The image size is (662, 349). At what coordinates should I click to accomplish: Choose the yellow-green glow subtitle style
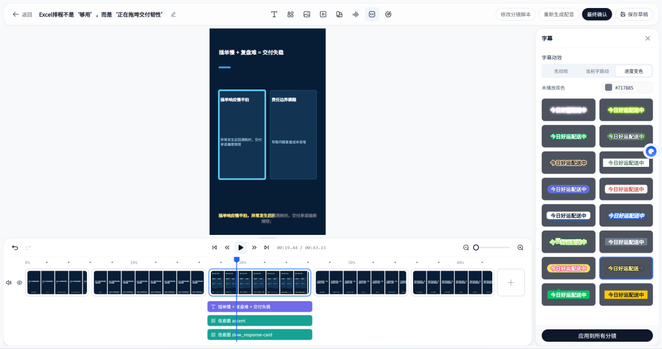(x=626, y=110)
